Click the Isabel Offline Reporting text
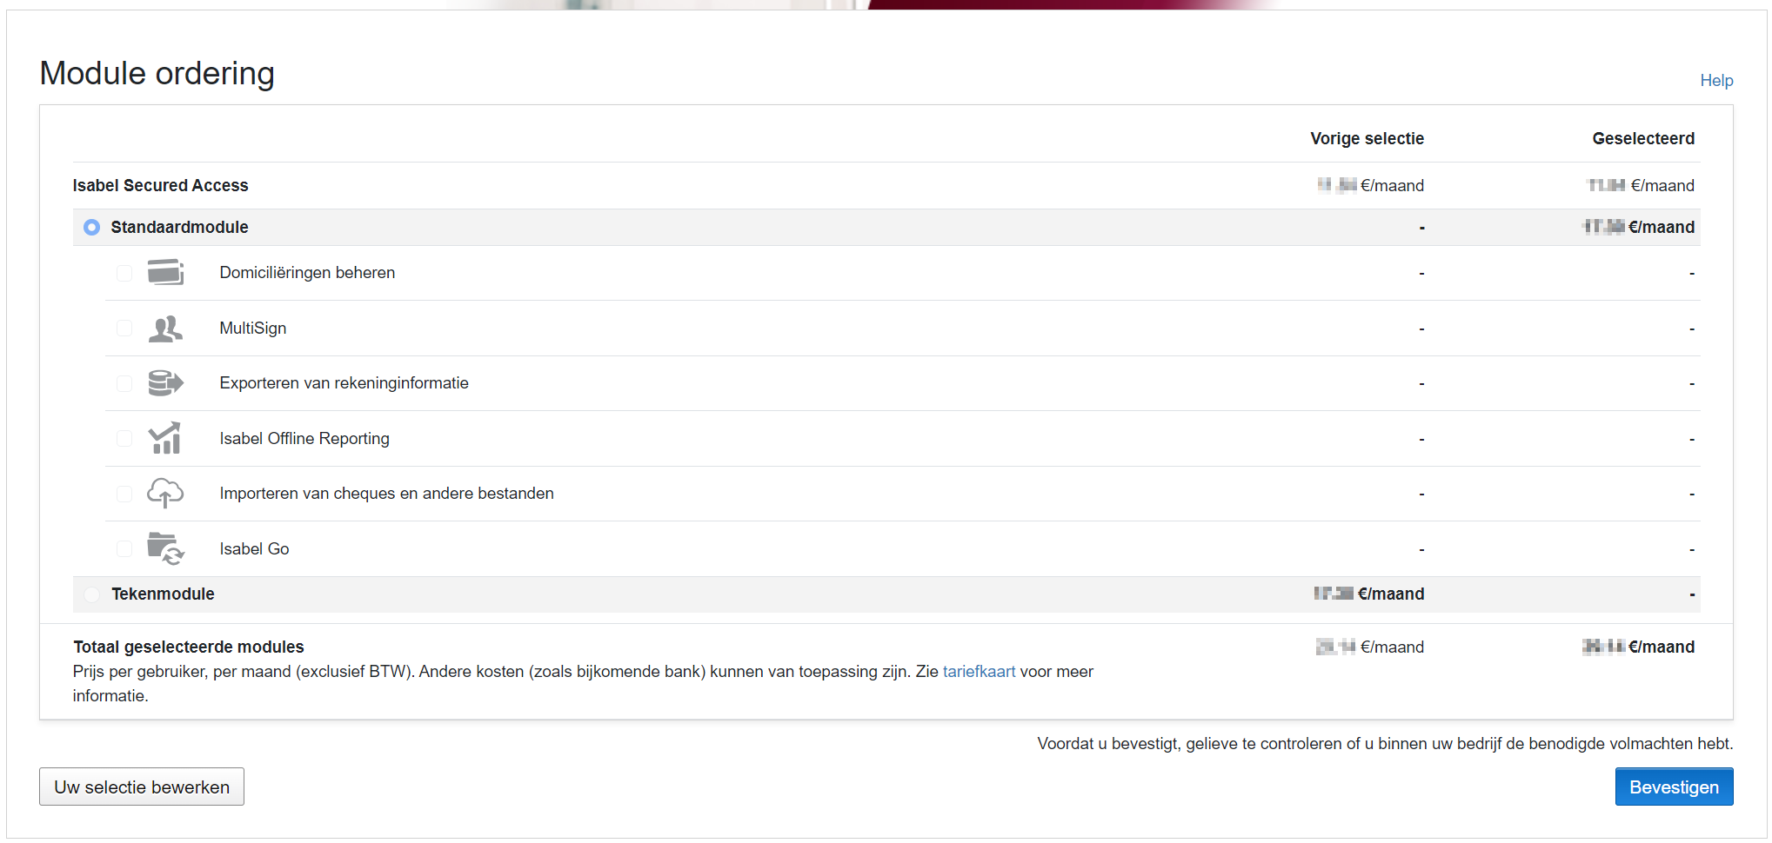Viewport: 1772px width, 843px height. [304, 439]
